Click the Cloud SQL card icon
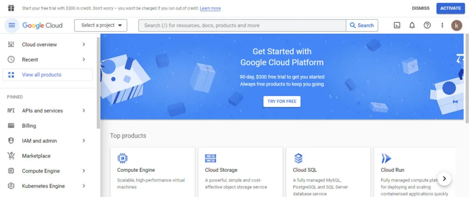469x197 pixels. click(298, 158)
